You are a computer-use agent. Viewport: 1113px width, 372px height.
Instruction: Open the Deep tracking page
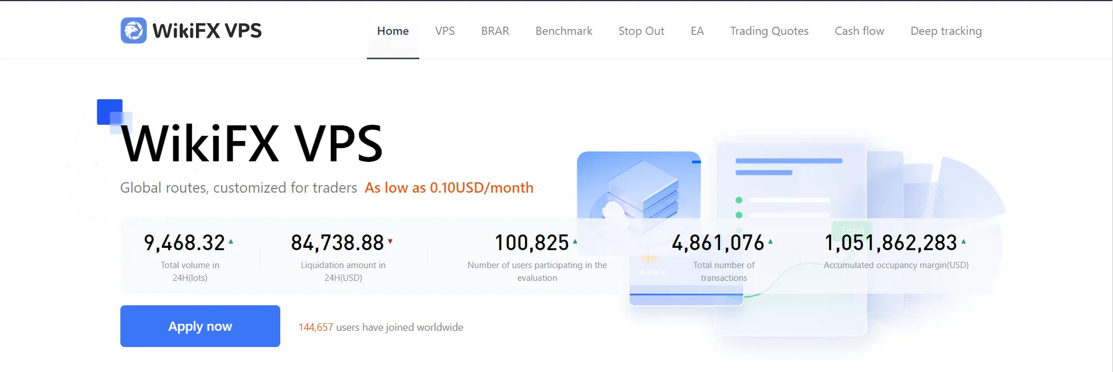point(946,31)
